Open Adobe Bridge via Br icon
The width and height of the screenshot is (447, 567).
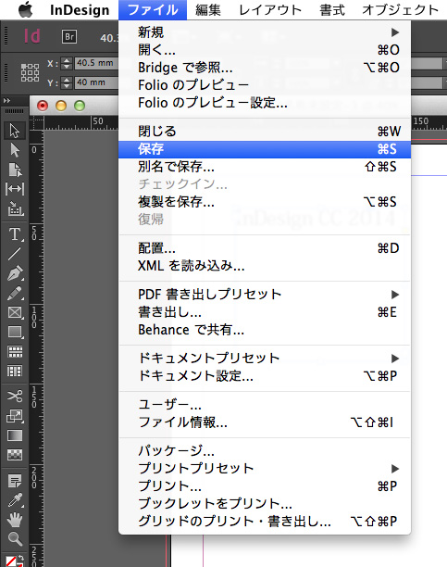69,37
